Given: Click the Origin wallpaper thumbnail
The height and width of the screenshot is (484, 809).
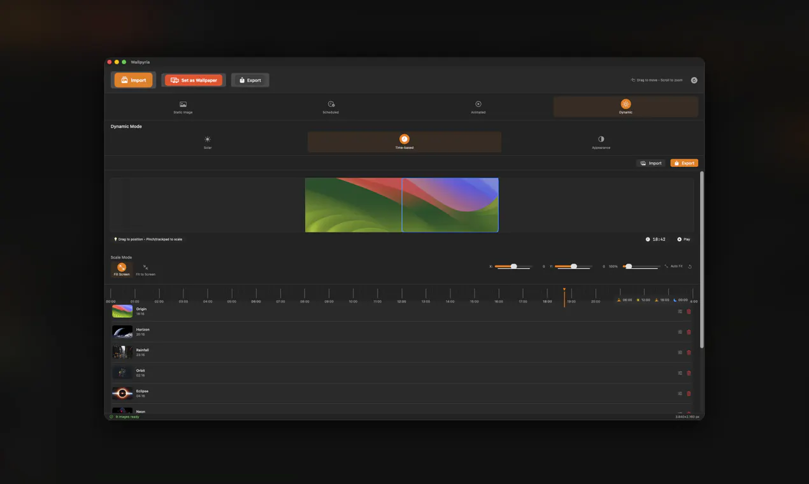Looking at the screenshot, I should tap(122, 311).
